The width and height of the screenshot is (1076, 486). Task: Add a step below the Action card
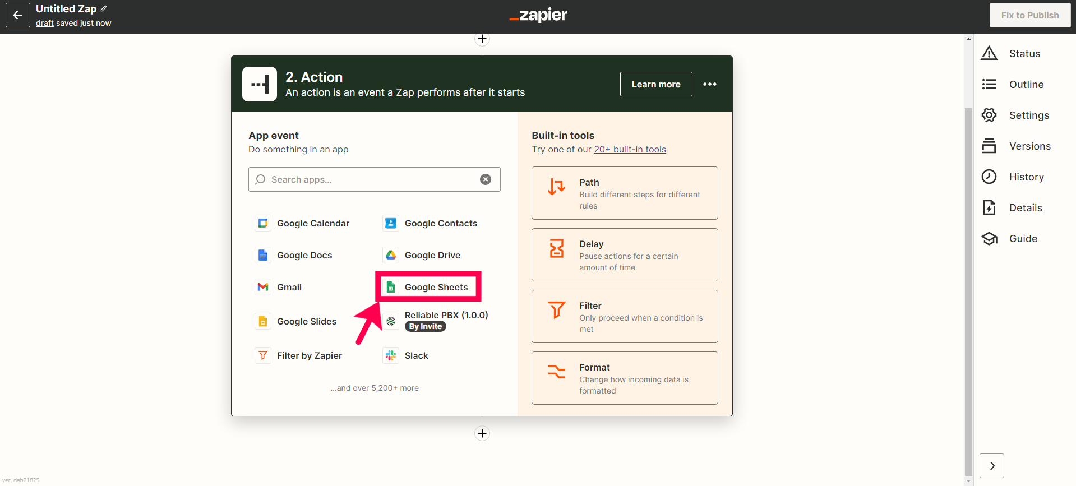coord(482,433)
